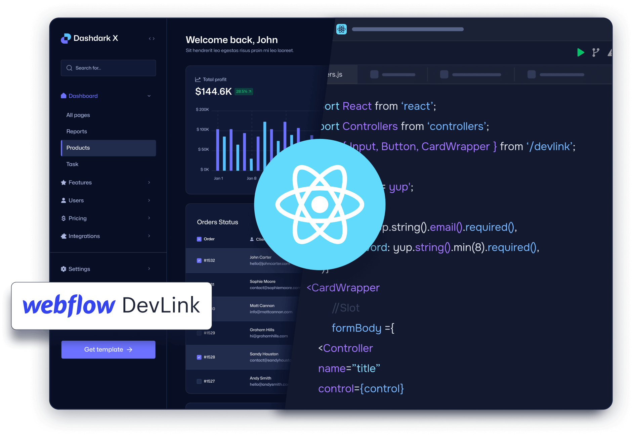
Task: Click the Pricing dollar icon
Action: point(63,218)
